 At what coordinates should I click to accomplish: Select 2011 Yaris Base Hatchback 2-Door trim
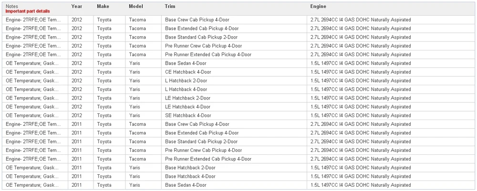[190, 168]
